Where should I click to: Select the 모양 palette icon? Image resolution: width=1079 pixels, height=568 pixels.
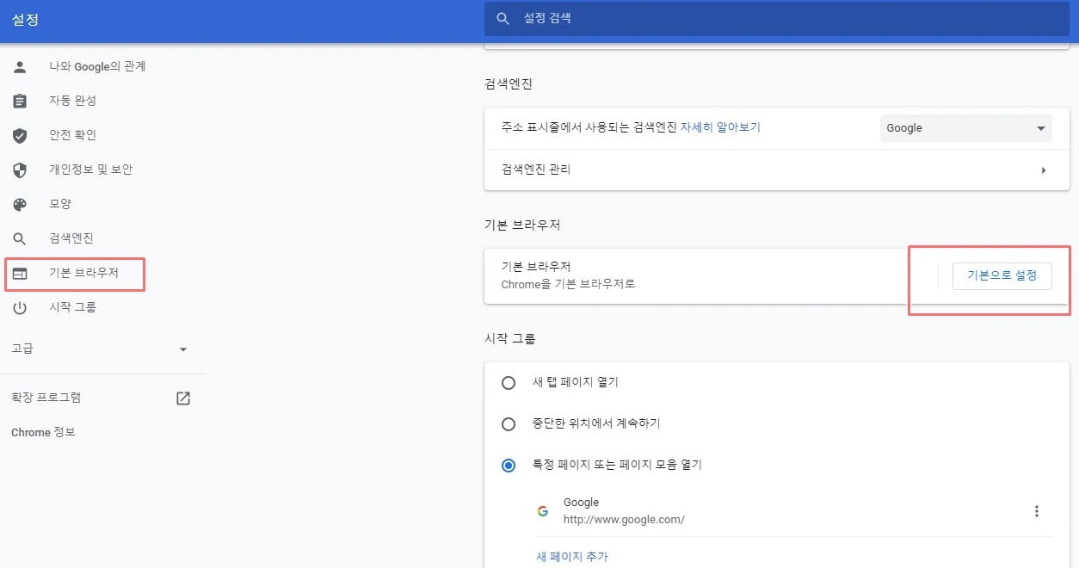pos(20,204)
